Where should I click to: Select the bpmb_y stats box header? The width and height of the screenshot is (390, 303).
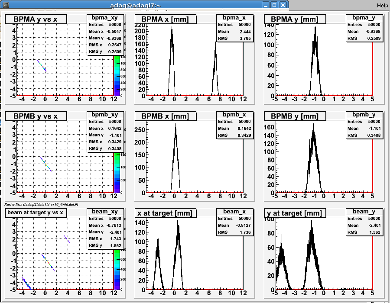tap(364, 115)
